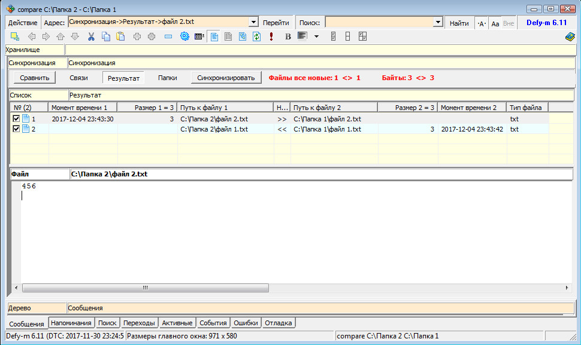Click the yellow stacked windows toolbar icon

coord(15,36)
